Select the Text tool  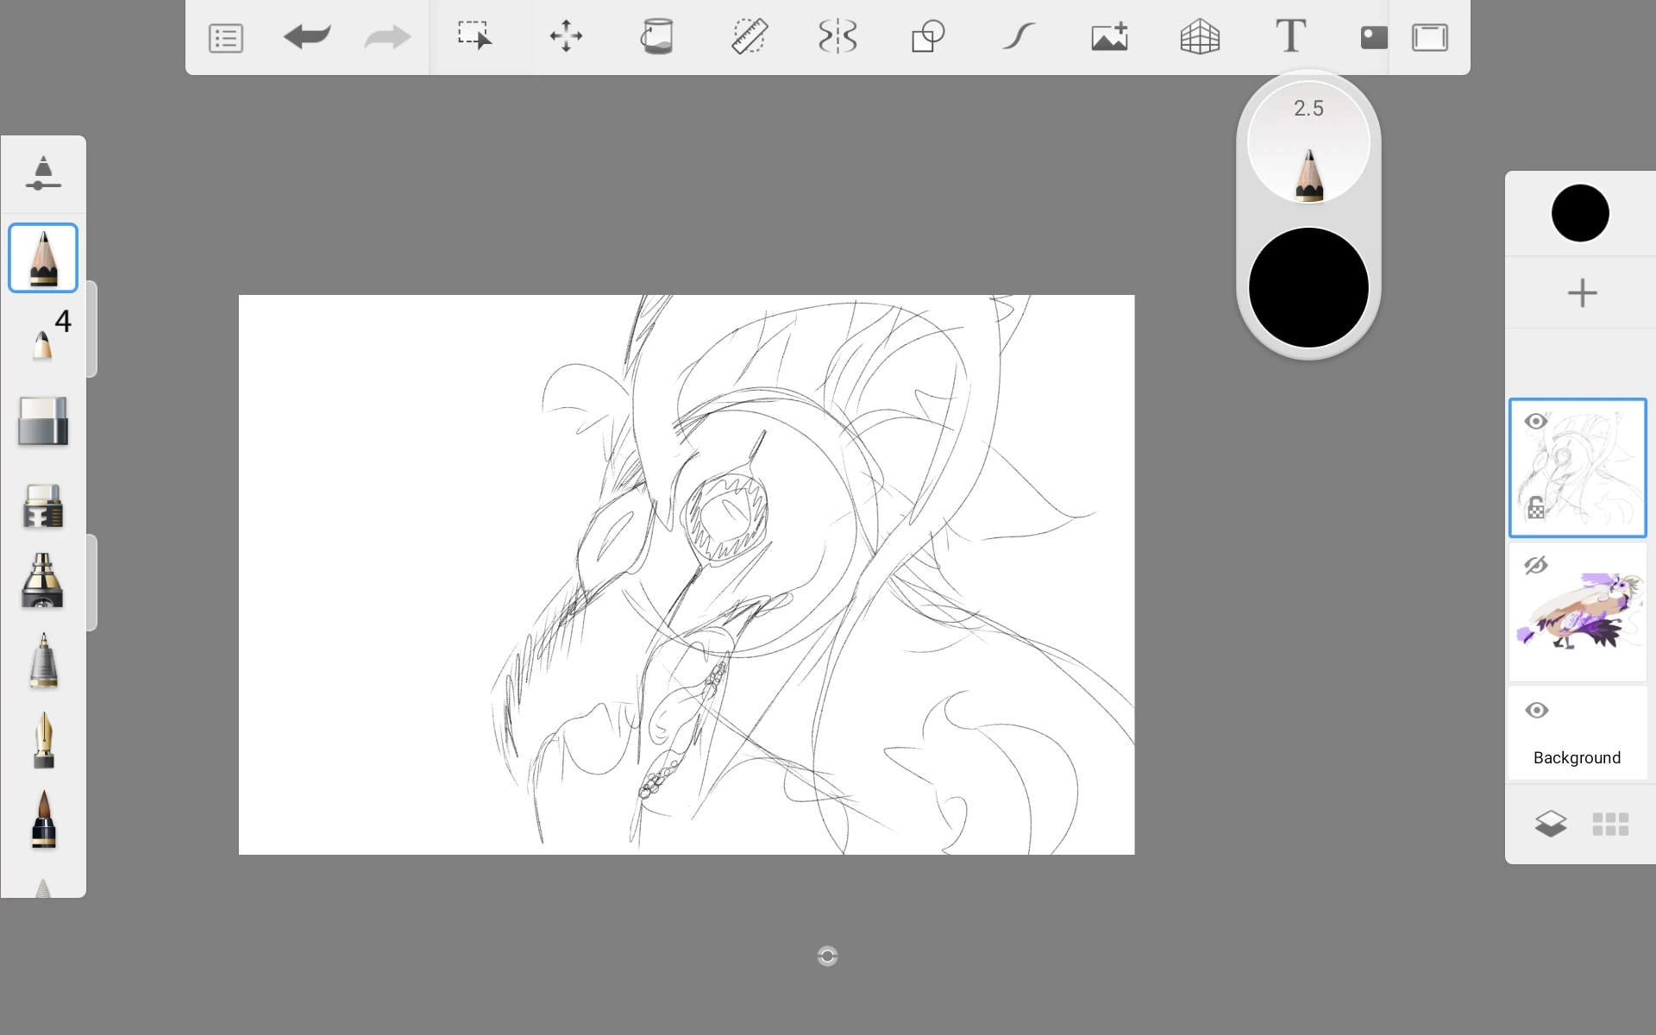click(x=1289, y=37)
